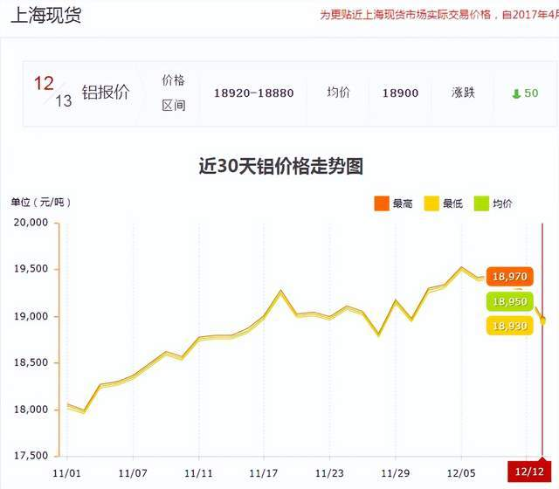The width and height of the screenshot is (559, 489).
Task: Click the price range value 18920-18880
Action: (253, 93)
